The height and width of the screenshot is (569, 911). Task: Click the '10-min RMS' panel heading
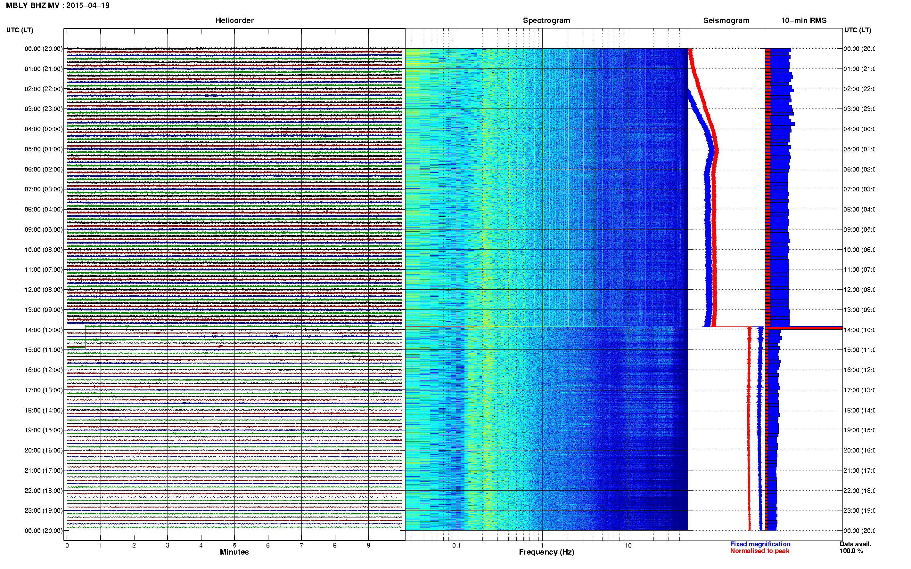[803, 20]
